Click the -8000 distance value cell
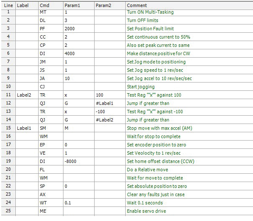 tap(79, 161)
